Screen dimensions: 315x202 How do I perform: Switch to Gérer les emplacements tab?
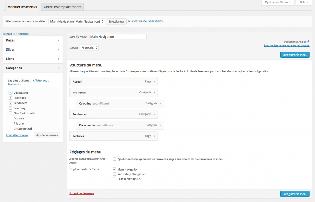pyautogui.click(x=62, y=7)
